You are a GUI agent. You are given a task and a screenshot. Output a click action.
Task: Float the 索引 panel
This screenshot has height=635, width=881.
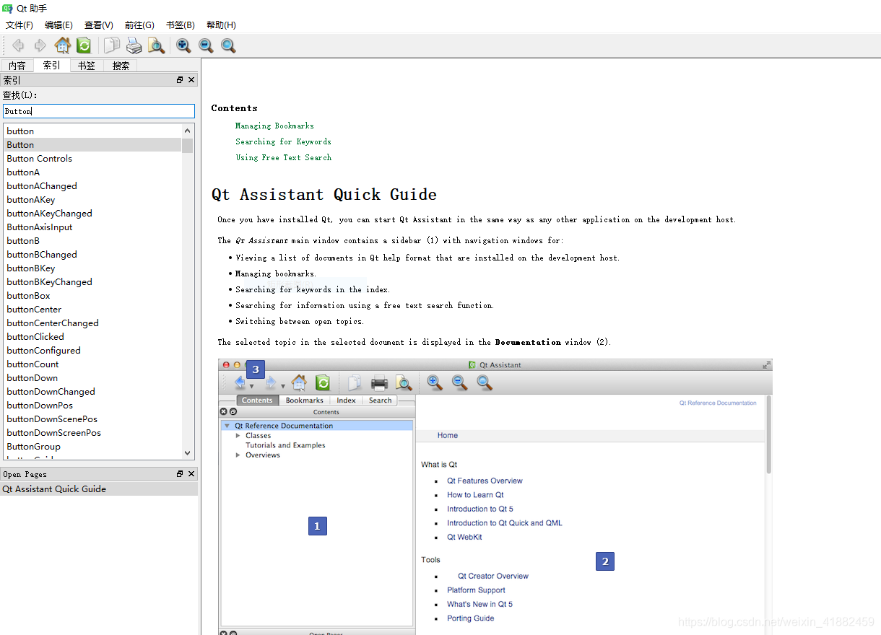coord(180,80)
